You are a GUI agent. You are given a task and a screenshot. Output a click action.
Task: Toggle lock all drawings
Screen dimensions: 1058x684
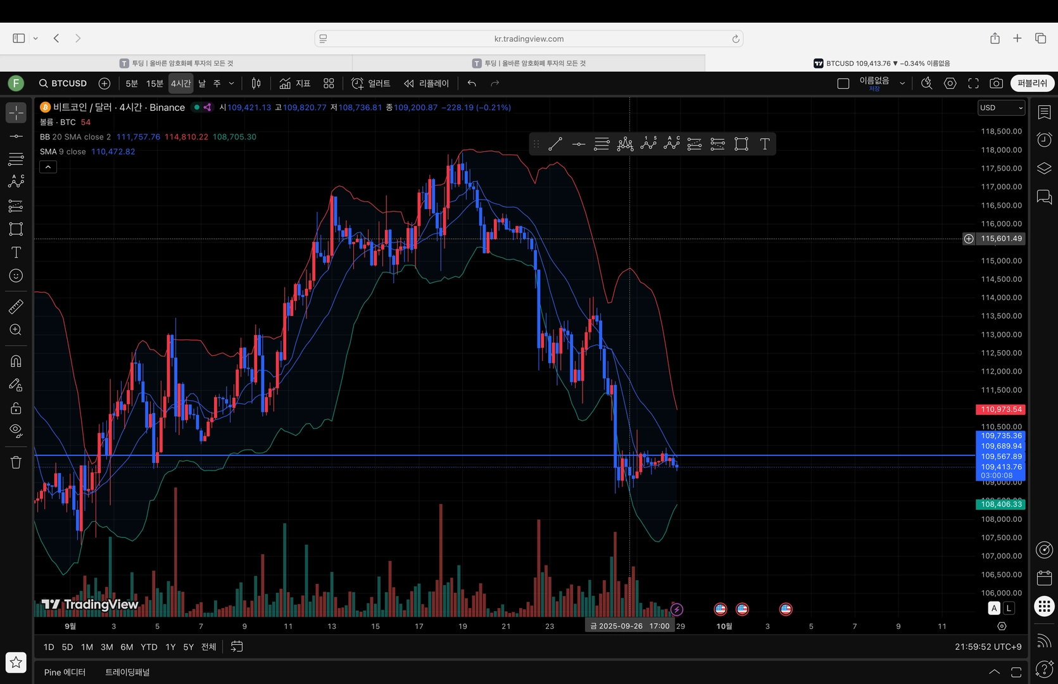pos(16,408)
